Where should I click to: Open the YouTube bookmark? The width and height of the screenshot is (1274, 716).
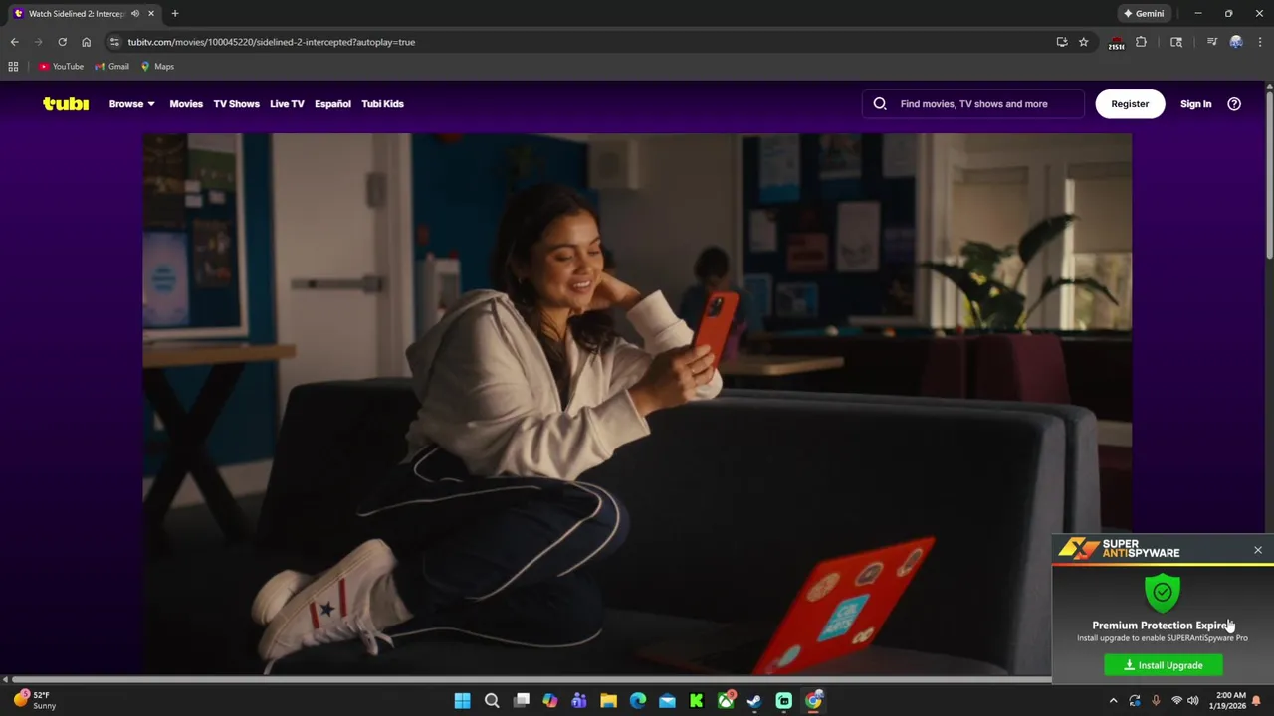61,67
